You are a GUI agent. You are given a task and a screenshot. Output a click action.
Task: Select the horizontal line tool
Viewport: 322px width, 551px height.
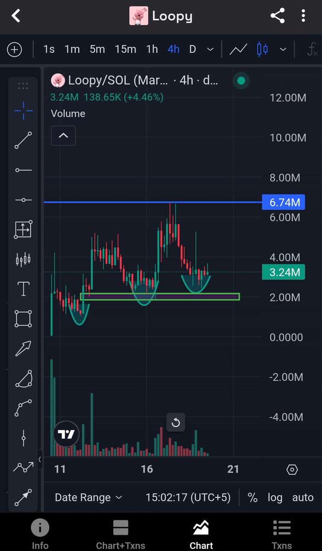(x=23, y=200)
